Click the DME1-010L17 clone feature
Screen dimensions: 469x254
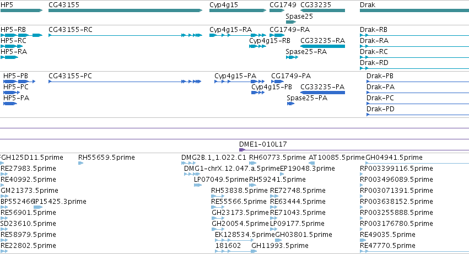point(354,150)
